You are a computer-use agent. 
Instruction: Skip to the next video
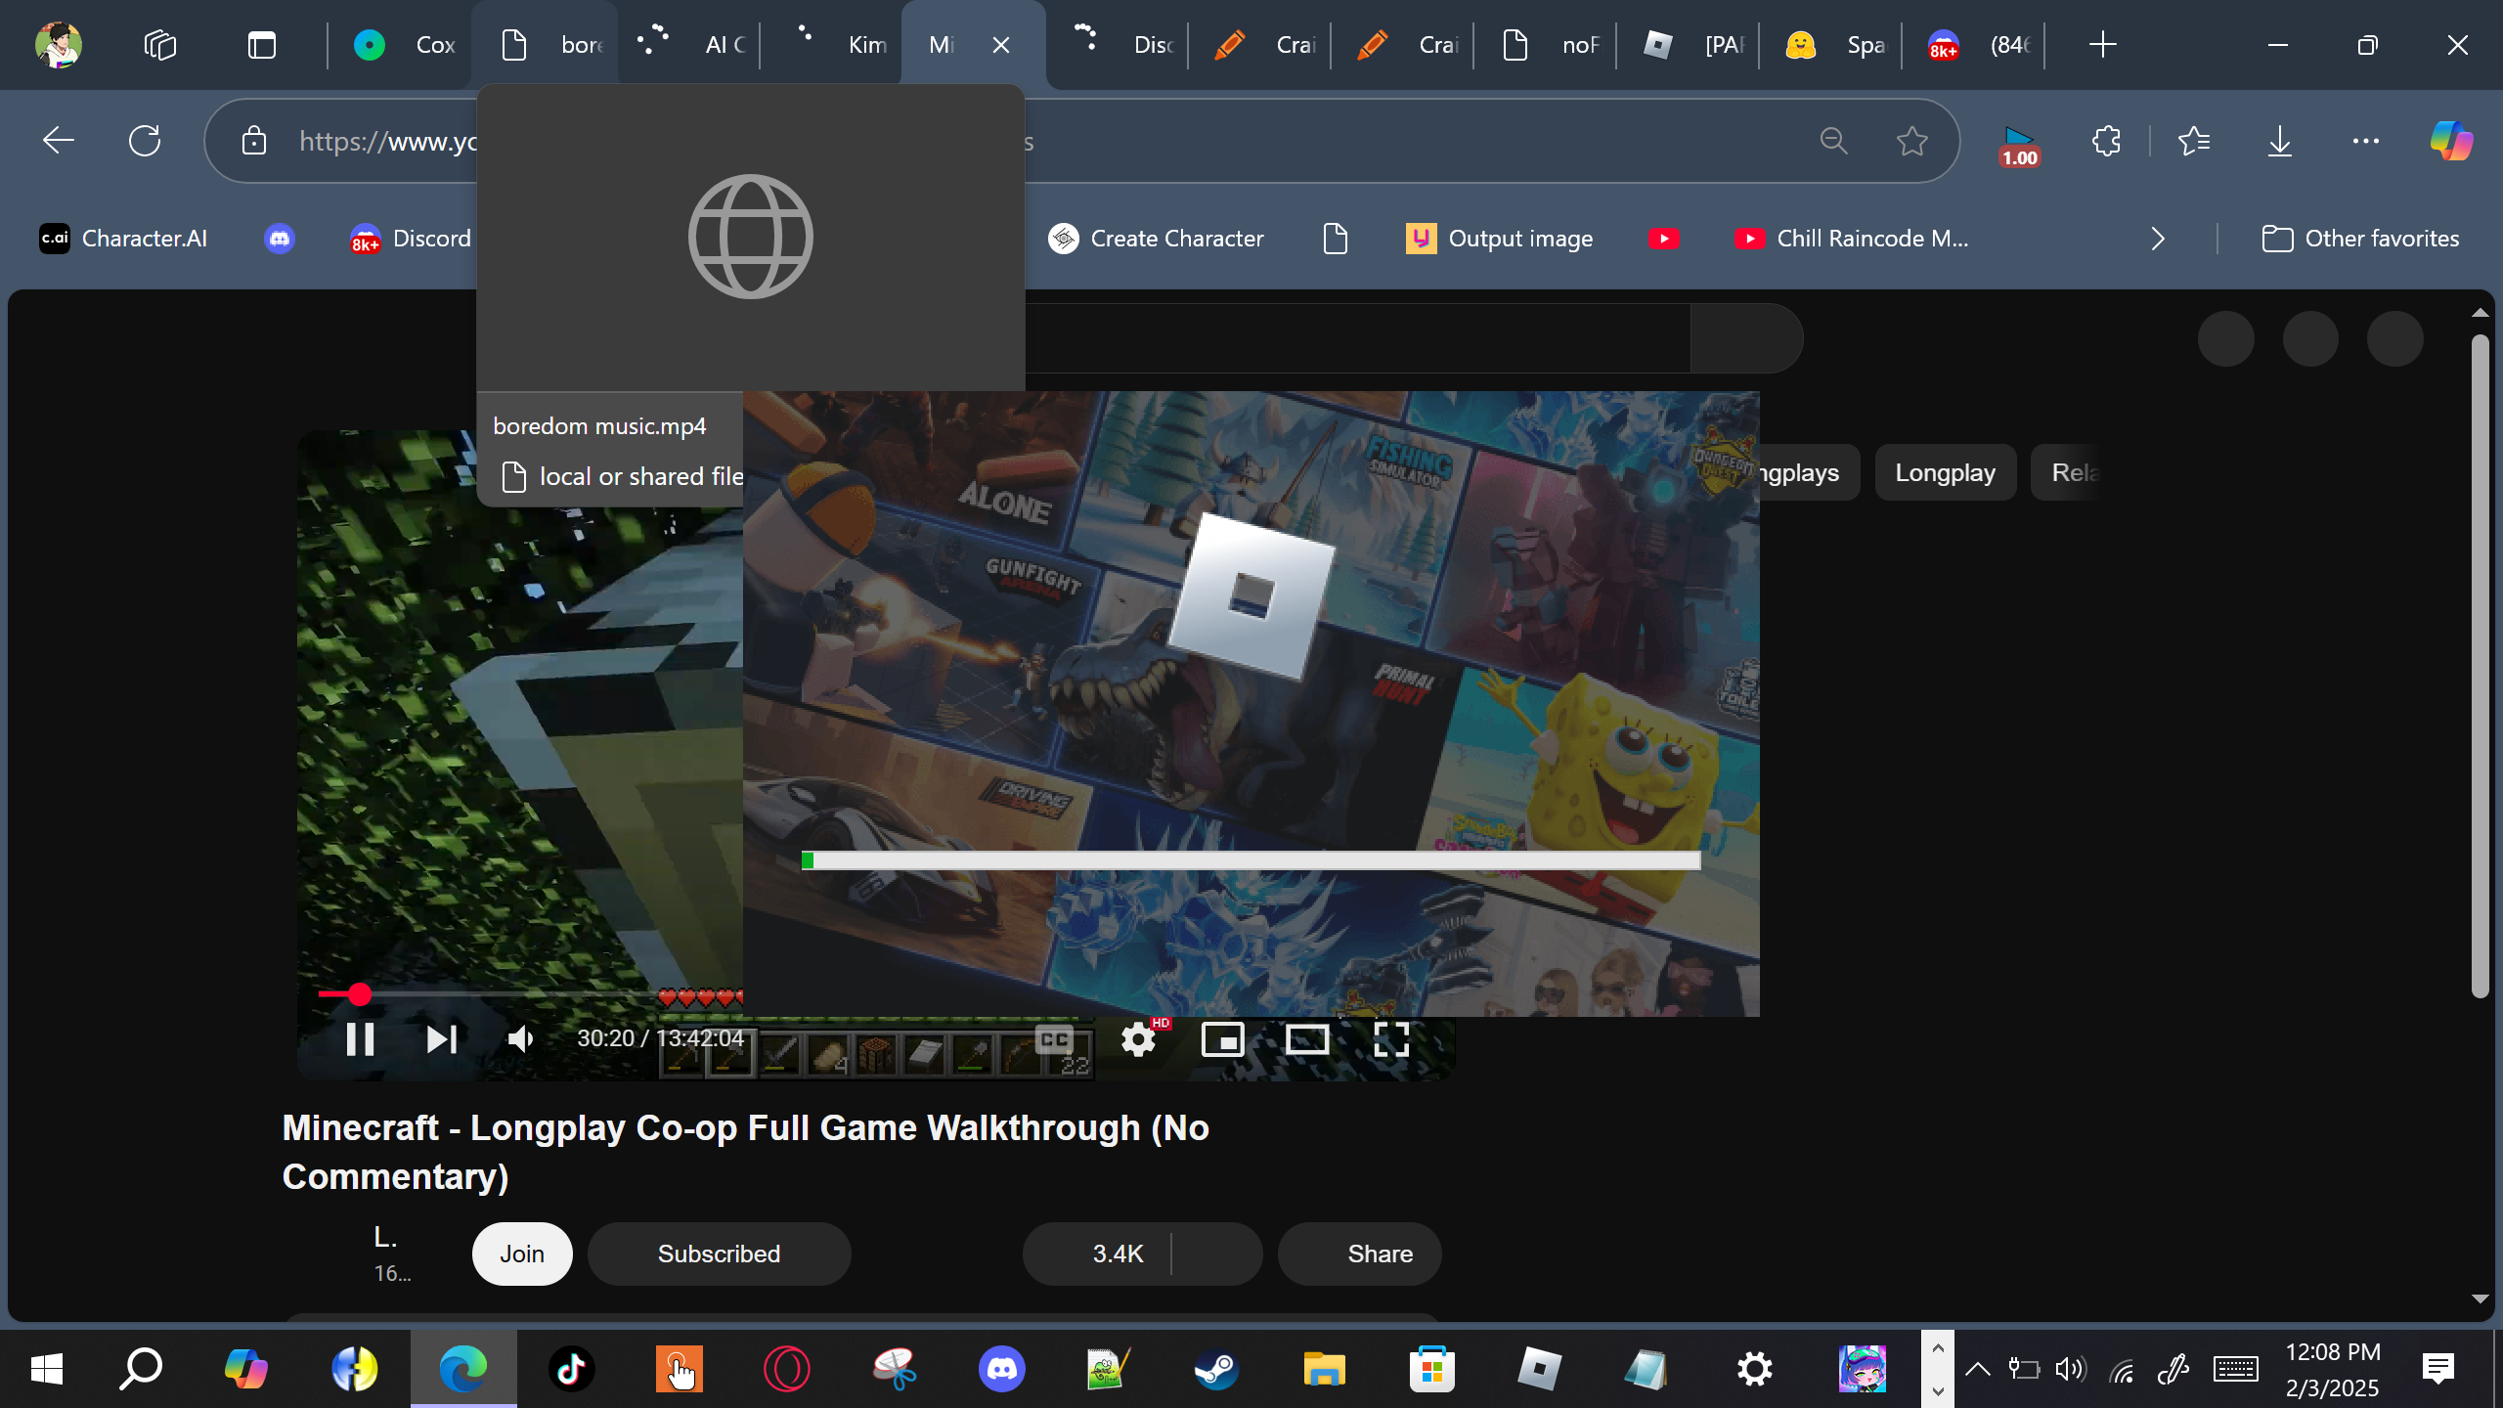click(442, 1038)
